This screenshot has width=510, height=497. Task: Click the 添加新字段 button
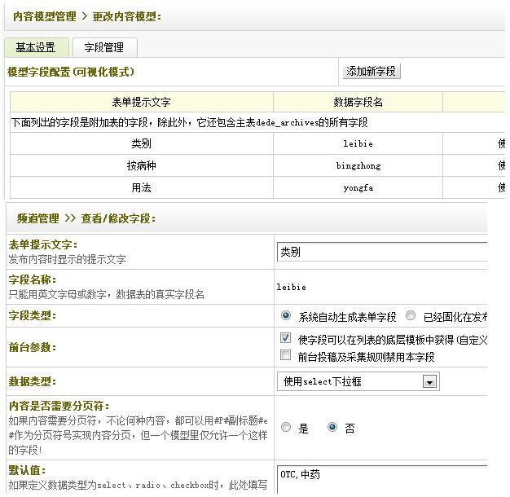pyautogui.click(x=371, y=72)
